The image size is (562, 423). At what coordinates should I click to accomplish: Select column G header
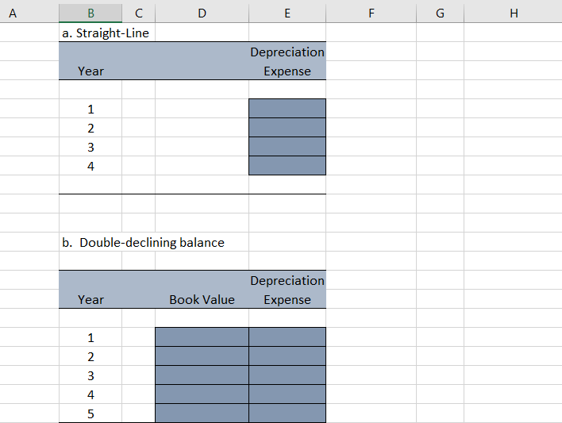coord(440,13)
